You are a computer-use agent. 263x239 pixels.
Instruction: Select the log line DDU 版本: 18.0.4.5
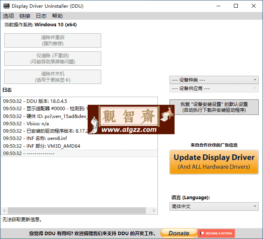click(79, 101)
